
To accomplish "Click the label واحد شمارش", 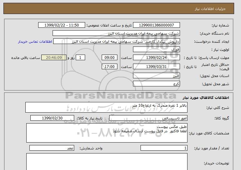I will click(91, 148).
